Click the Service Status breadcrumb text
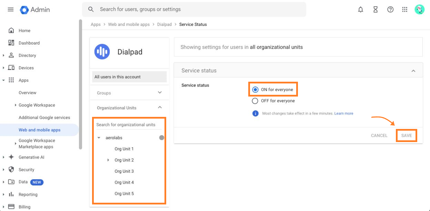The height and width of the screenshot is (211, 430). 193,24
